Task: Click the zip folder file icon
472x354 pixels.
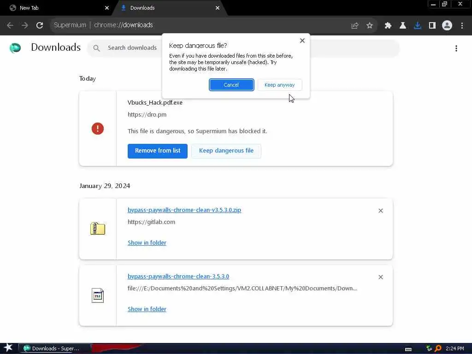Action: click(98, 229)
